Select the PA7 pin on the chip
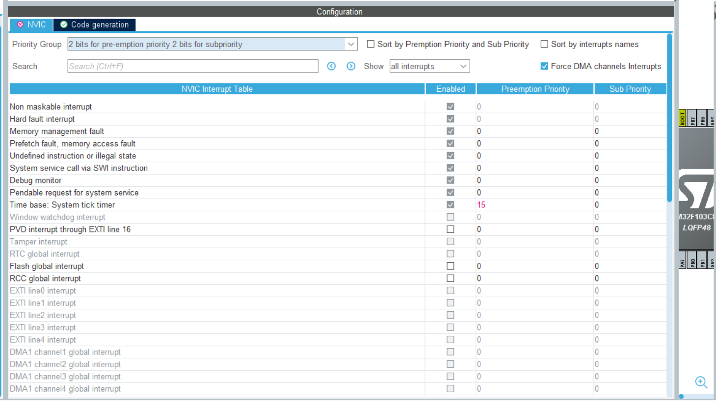The image size is (716, 403). (x=682, y=260)
